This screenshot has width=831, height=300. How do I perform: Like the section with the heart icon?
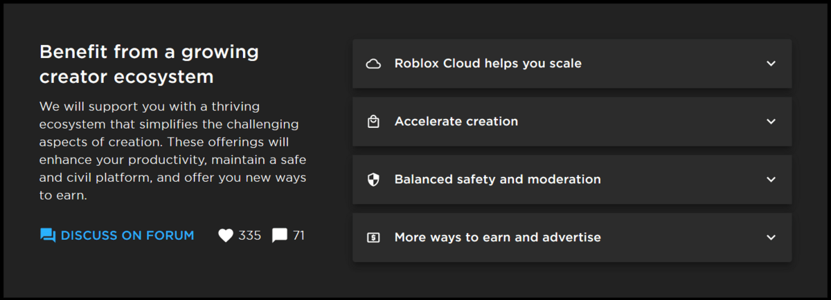[226, 236]
